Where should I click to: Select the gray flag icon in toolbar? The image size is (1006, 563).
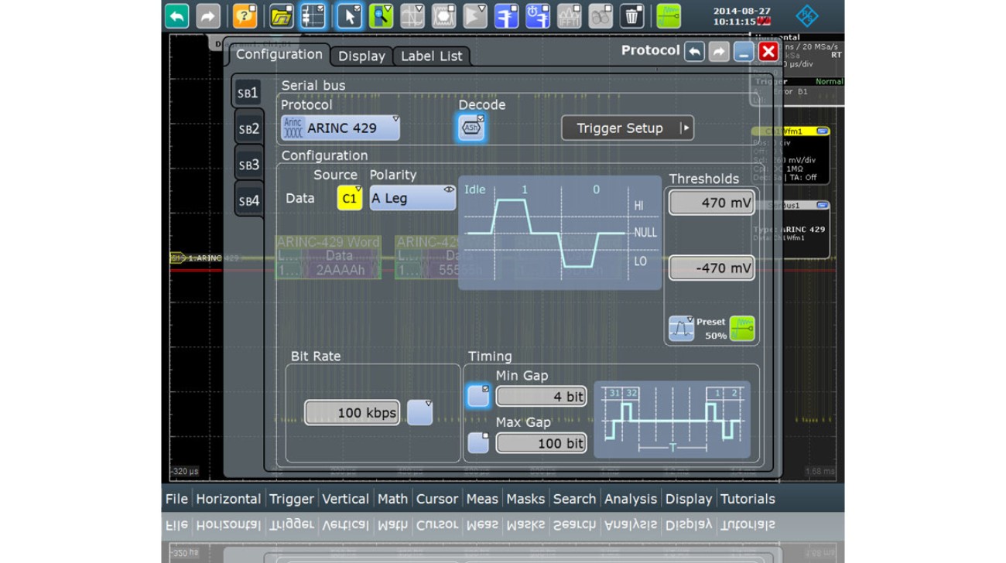[474, 16]
